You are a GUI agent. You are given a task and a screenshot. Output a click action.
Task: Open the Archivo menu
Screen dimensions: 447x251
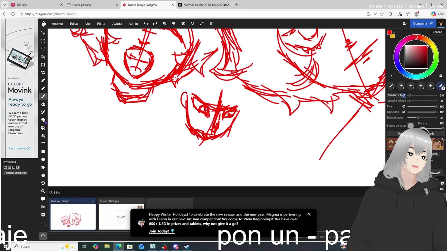(57, 24)
